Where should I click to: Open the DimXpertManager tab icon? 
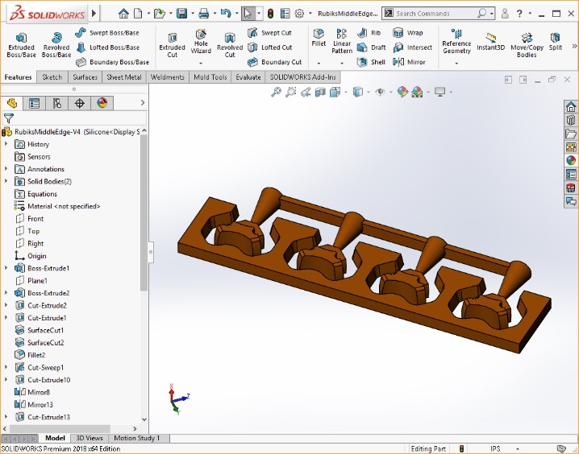[79, 103]
